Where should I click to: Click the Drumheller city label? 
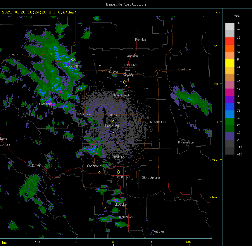coord(187,142)
